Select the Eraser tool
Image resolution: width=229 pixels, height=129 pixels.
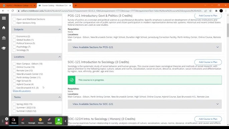[x=50, y=121]
